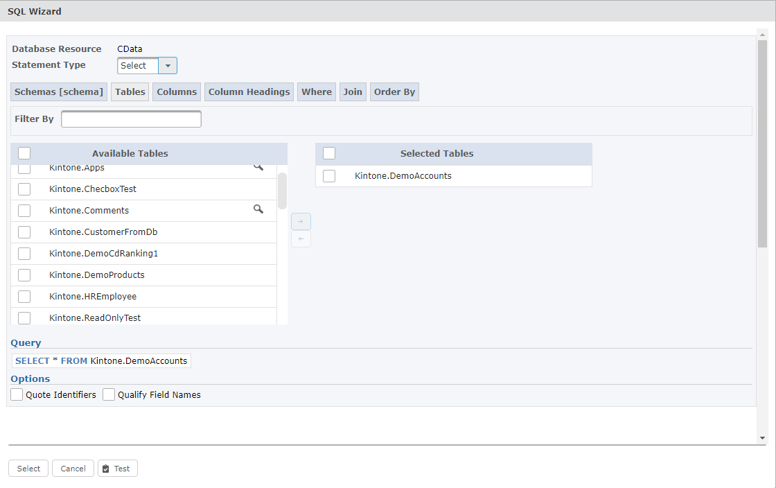Enable Quote Identifiers option

pos(17,394)
